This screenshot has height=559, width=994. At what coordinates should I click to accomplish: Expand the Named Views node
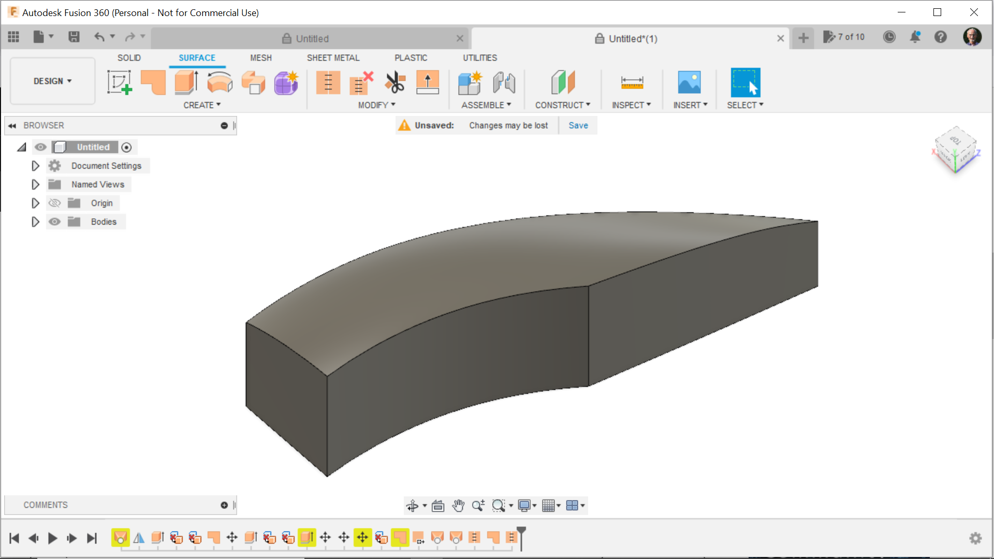coord(35,185)
